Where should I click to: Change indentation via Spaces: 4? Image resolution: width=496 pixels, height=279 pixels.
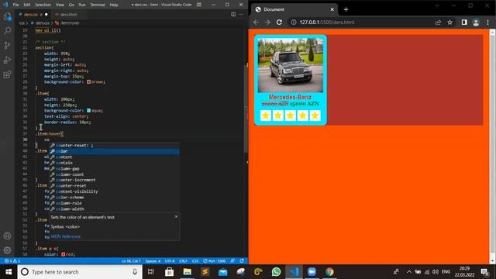tap(153, 261)
